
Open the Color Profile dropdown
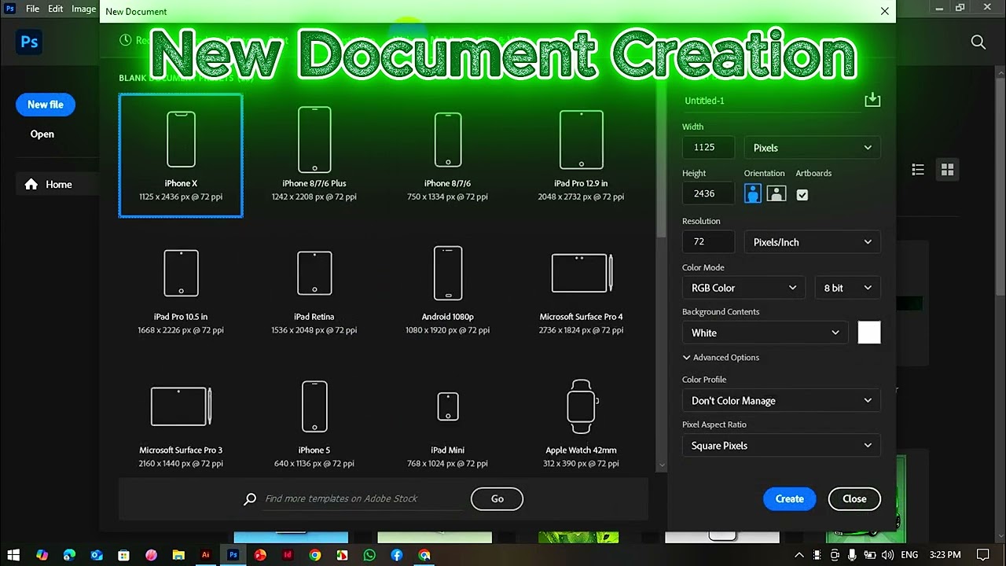pos(781,401)
